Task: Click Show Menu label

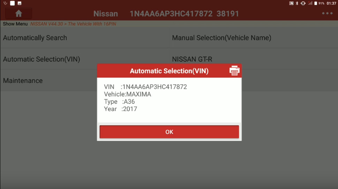Action: [x=15, y=24]
